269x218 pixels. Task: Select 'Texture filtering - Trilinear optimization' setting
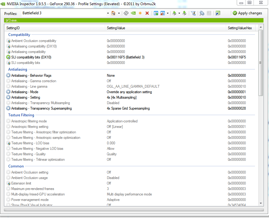(38, 160)
